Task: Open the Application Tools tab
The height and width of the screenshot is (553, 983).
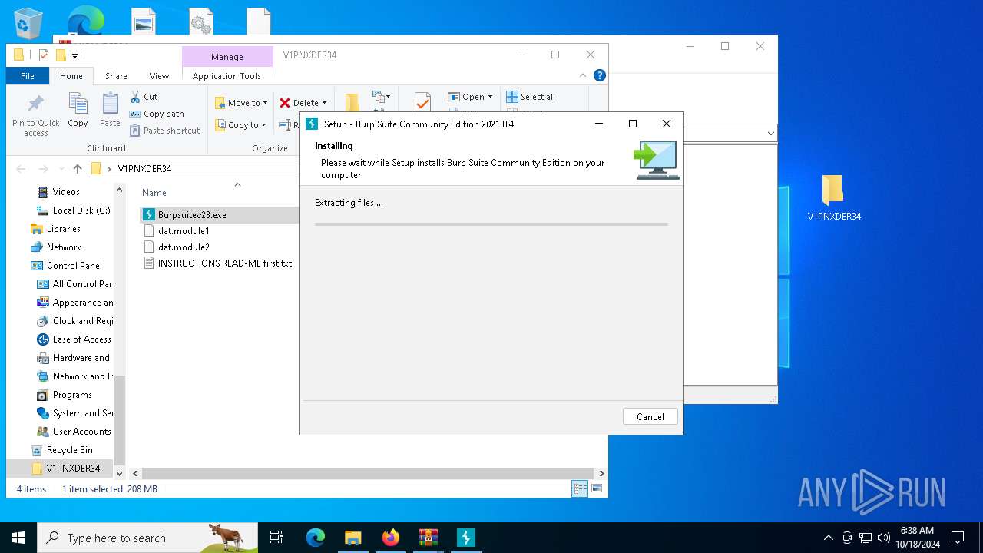Action: coord(227,76)
